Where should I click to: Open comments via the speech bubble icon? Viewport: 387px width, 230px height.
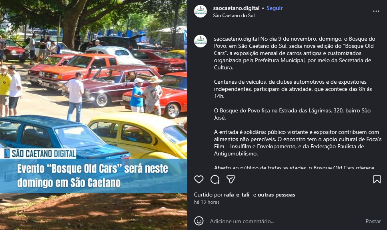tap(215, 179)
